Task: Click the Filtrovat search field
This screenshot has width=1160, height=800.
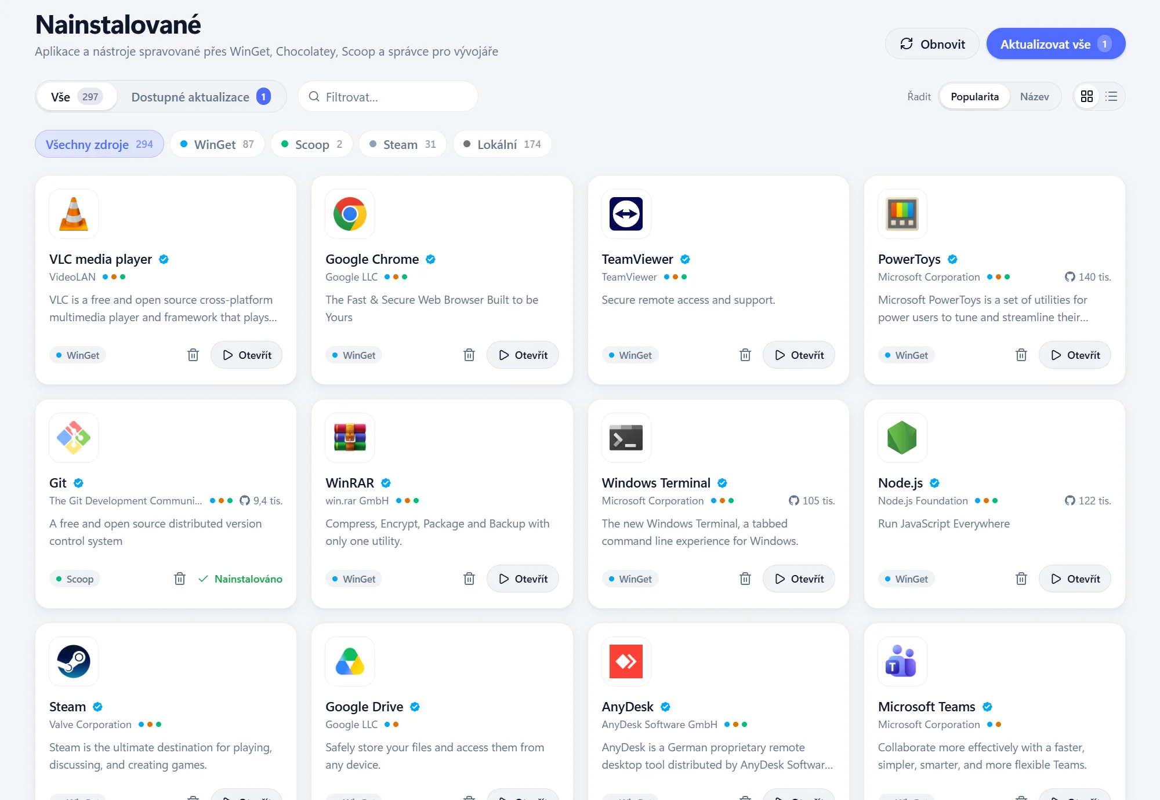Action: pyautogui.click(x=388, y=97)
